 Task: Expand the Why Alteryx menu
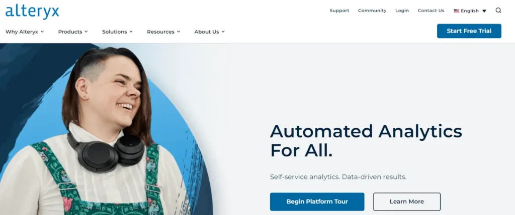click(x=25, y=32)
